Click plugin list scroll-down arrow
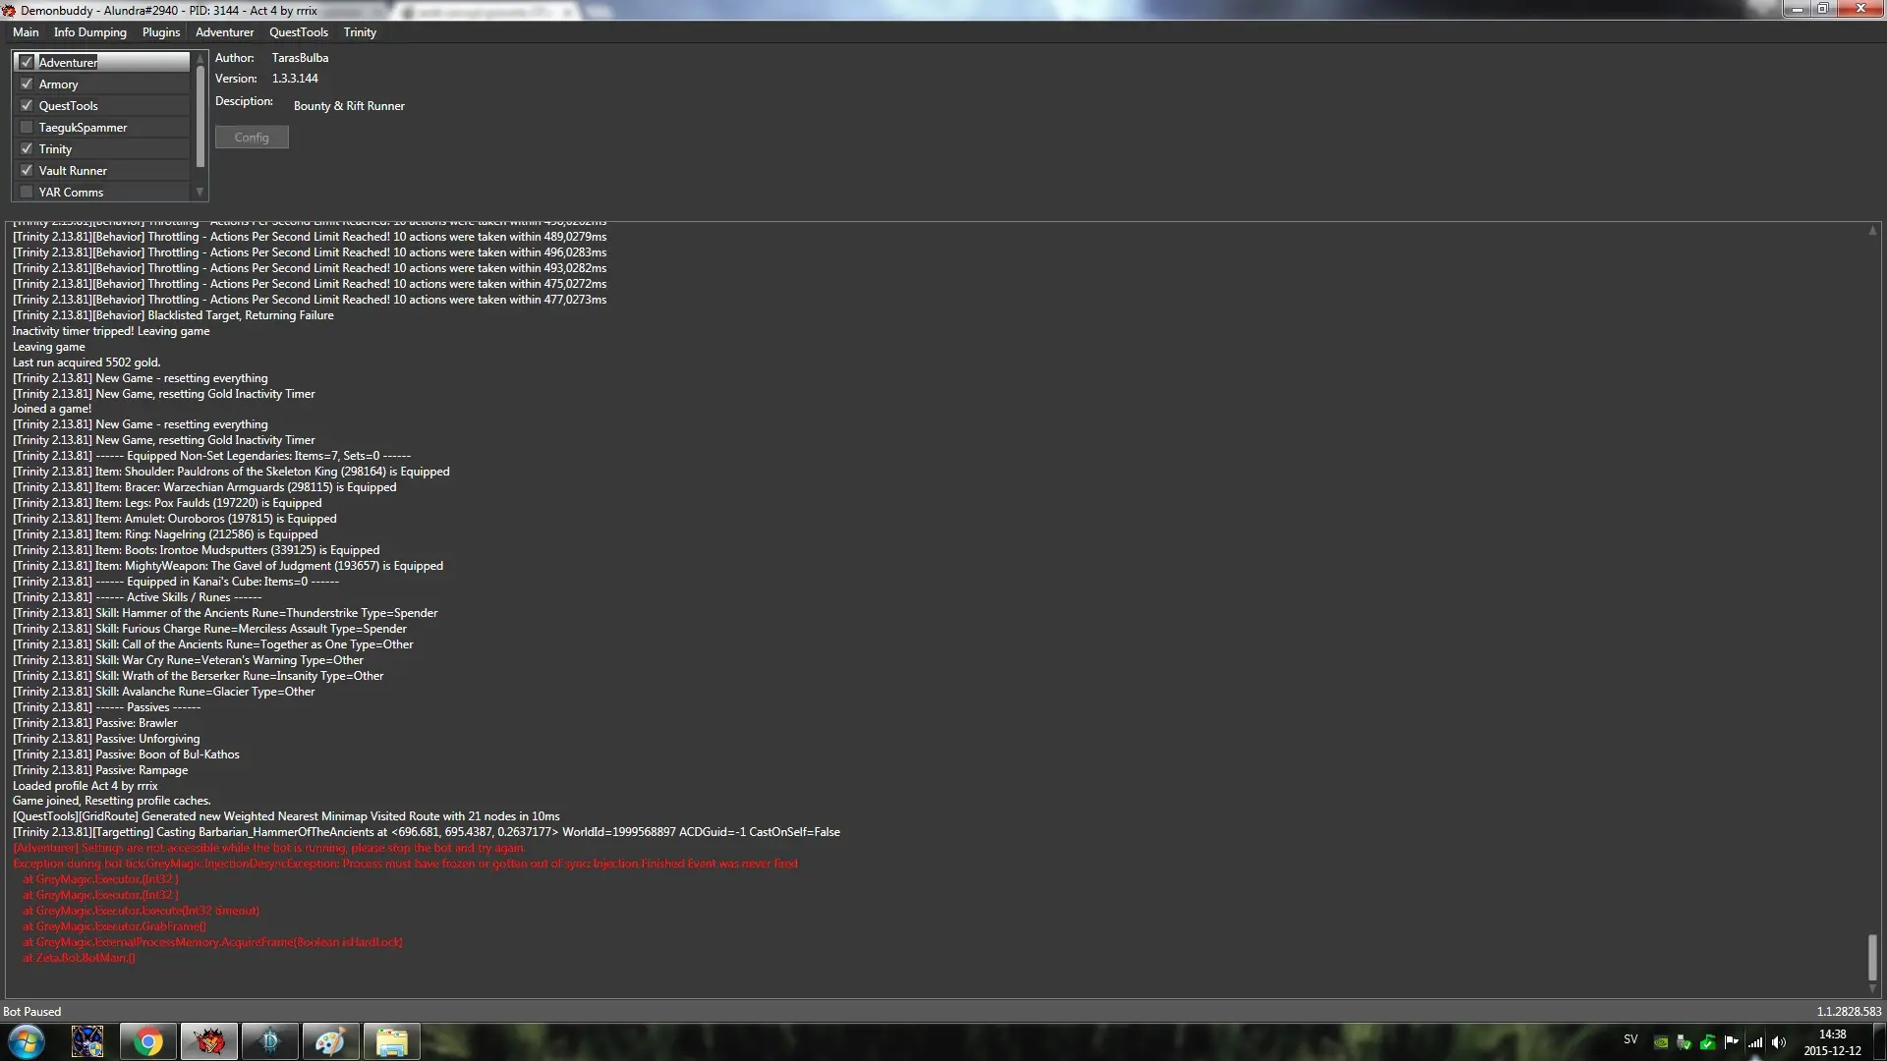Screen dimensions: 1887x1061 pyautogui.click(x=200, y=192)
